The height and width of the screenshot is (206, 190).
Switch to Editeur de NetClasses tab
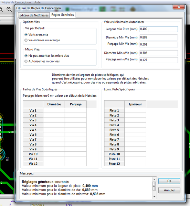pos(34,15)
